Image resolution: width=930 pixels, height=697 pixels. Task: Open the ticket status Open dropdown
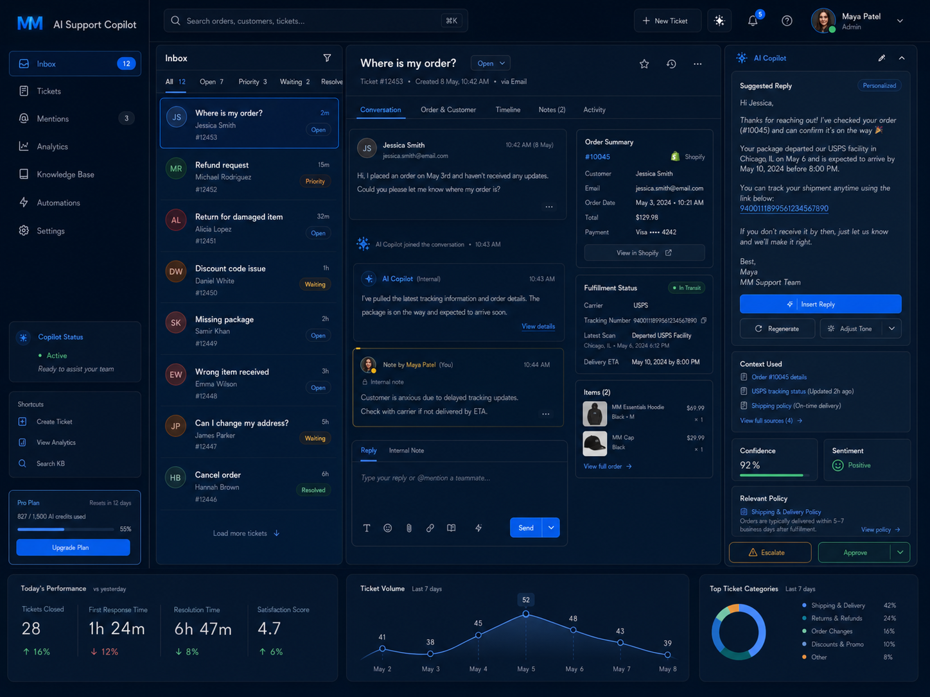pos(491,63)
